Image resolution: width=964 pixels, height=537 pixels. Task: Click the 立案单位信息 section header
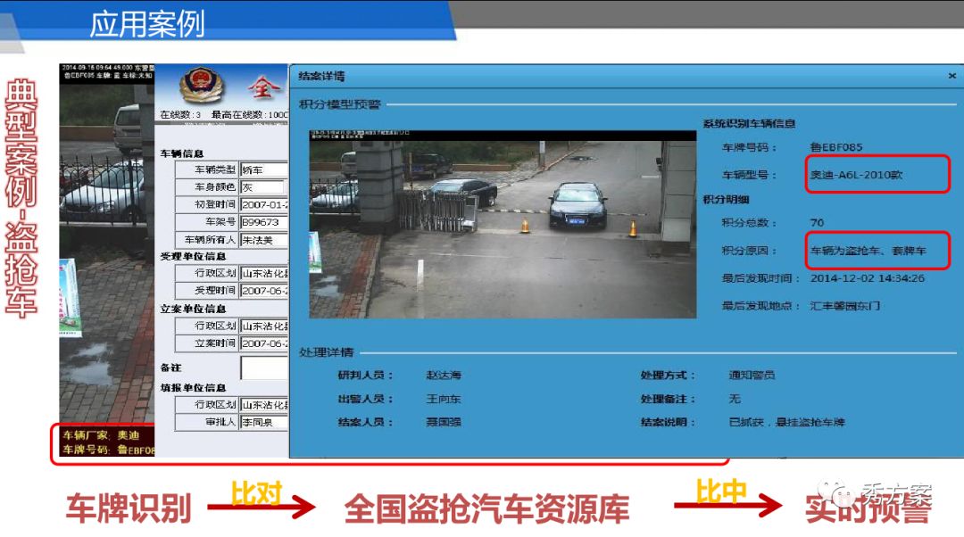point(193,309)
